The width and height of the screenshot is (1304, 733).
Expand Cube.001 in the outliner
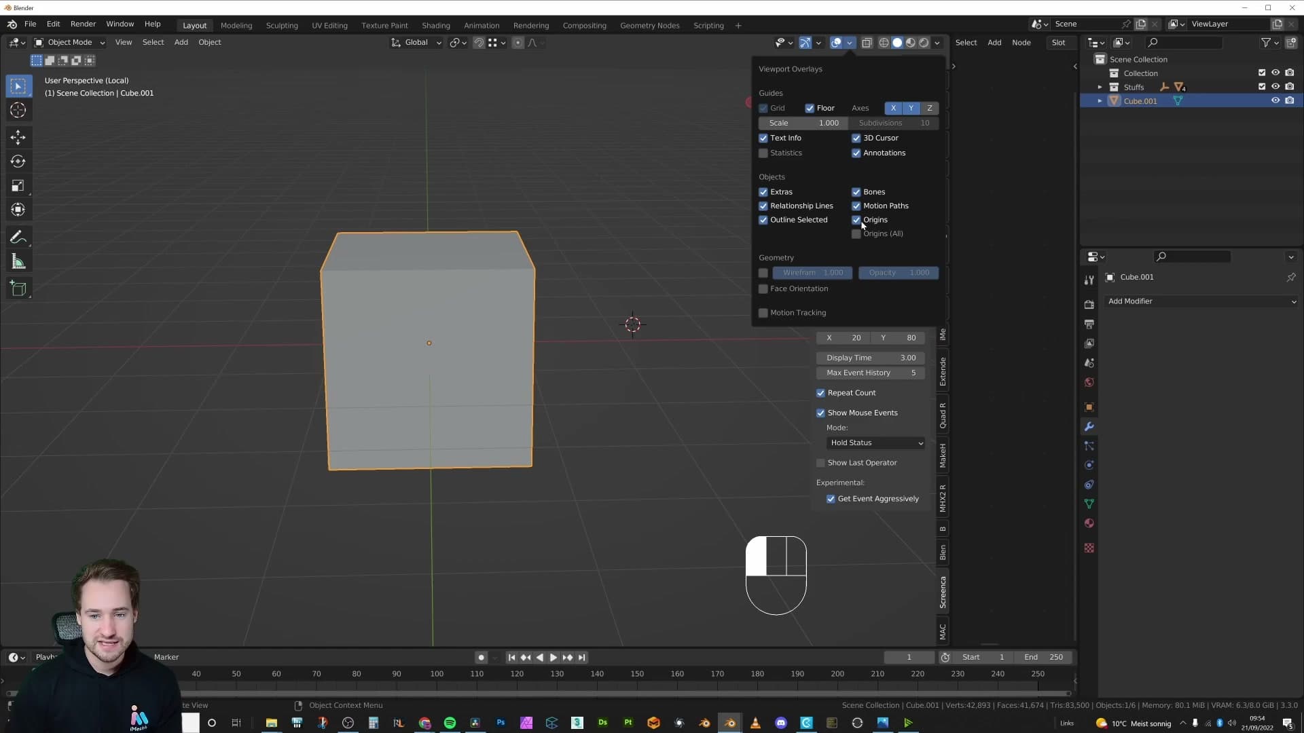(1100, 101)
